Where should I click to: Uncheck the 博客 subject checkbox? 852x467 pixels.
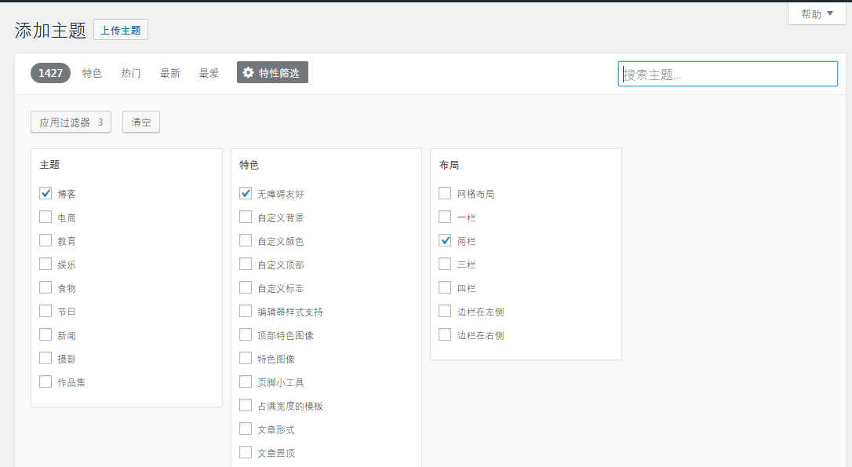45,193
